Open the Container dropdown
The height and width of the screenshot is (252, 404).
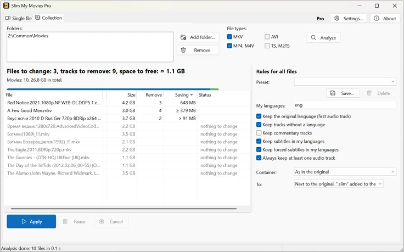pos(345,172)
